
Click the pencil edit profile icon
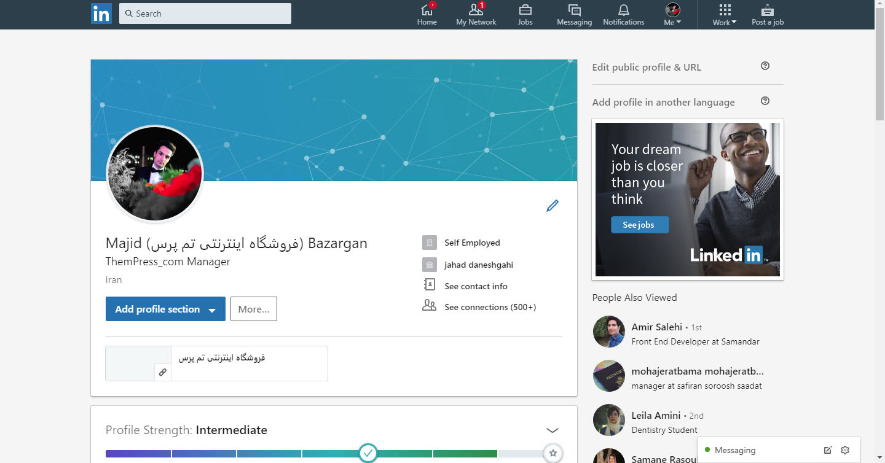pos(553,206)
